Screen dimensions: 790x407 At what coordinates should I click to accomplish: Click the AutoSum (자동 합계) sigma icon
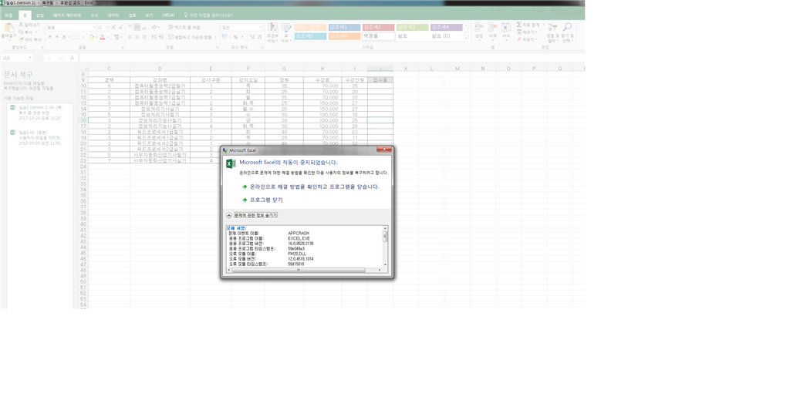pyautogui.click(x=519, y=24)
